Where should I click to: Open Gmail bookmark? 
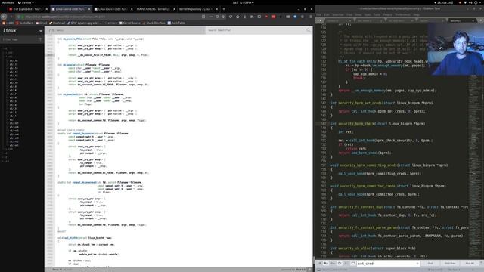click(x=42, y=23)
